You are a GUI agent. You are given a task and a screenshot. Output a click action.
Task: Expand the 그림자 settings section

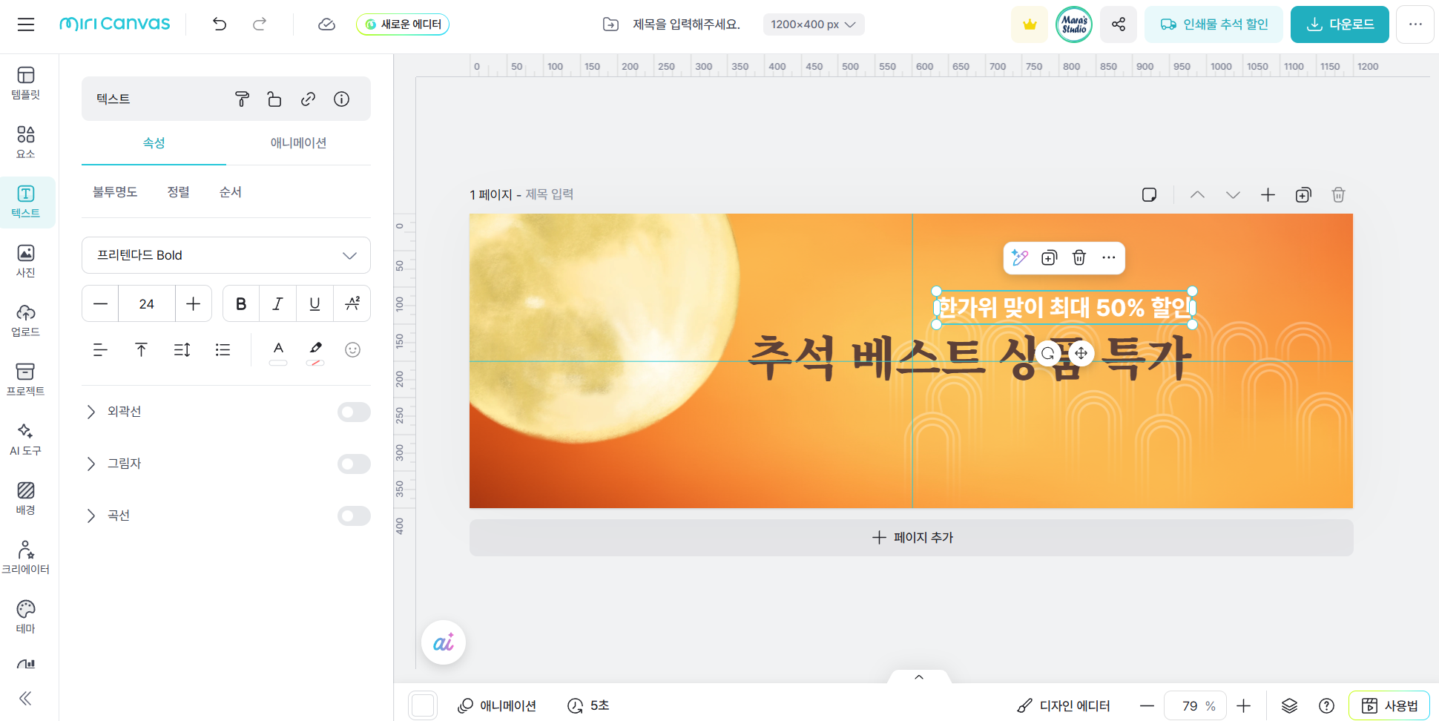tap(91, 464)
